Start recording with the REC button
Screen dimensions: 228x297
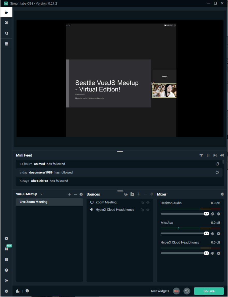point(176,291)
